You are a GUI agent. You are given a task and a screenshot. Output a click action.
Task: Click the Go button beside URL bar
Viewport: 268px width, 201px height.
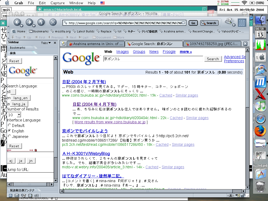click(x=193, y=23)
